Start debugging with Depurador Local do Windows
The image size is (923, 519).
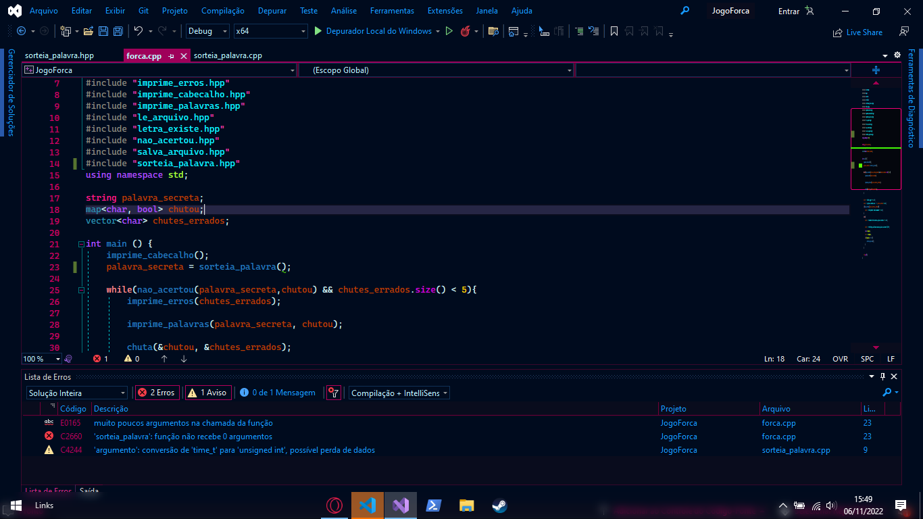point(373,31)
